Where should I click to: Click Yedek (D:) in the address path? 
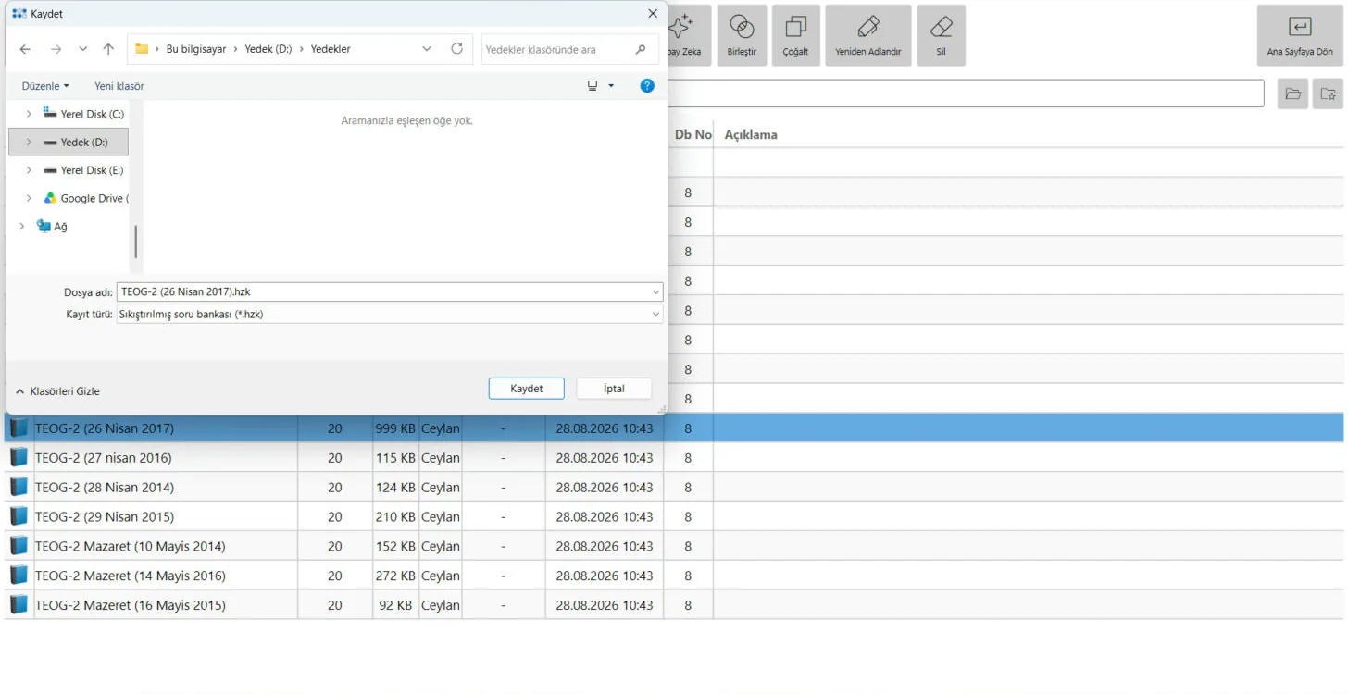tap(268, 49)
